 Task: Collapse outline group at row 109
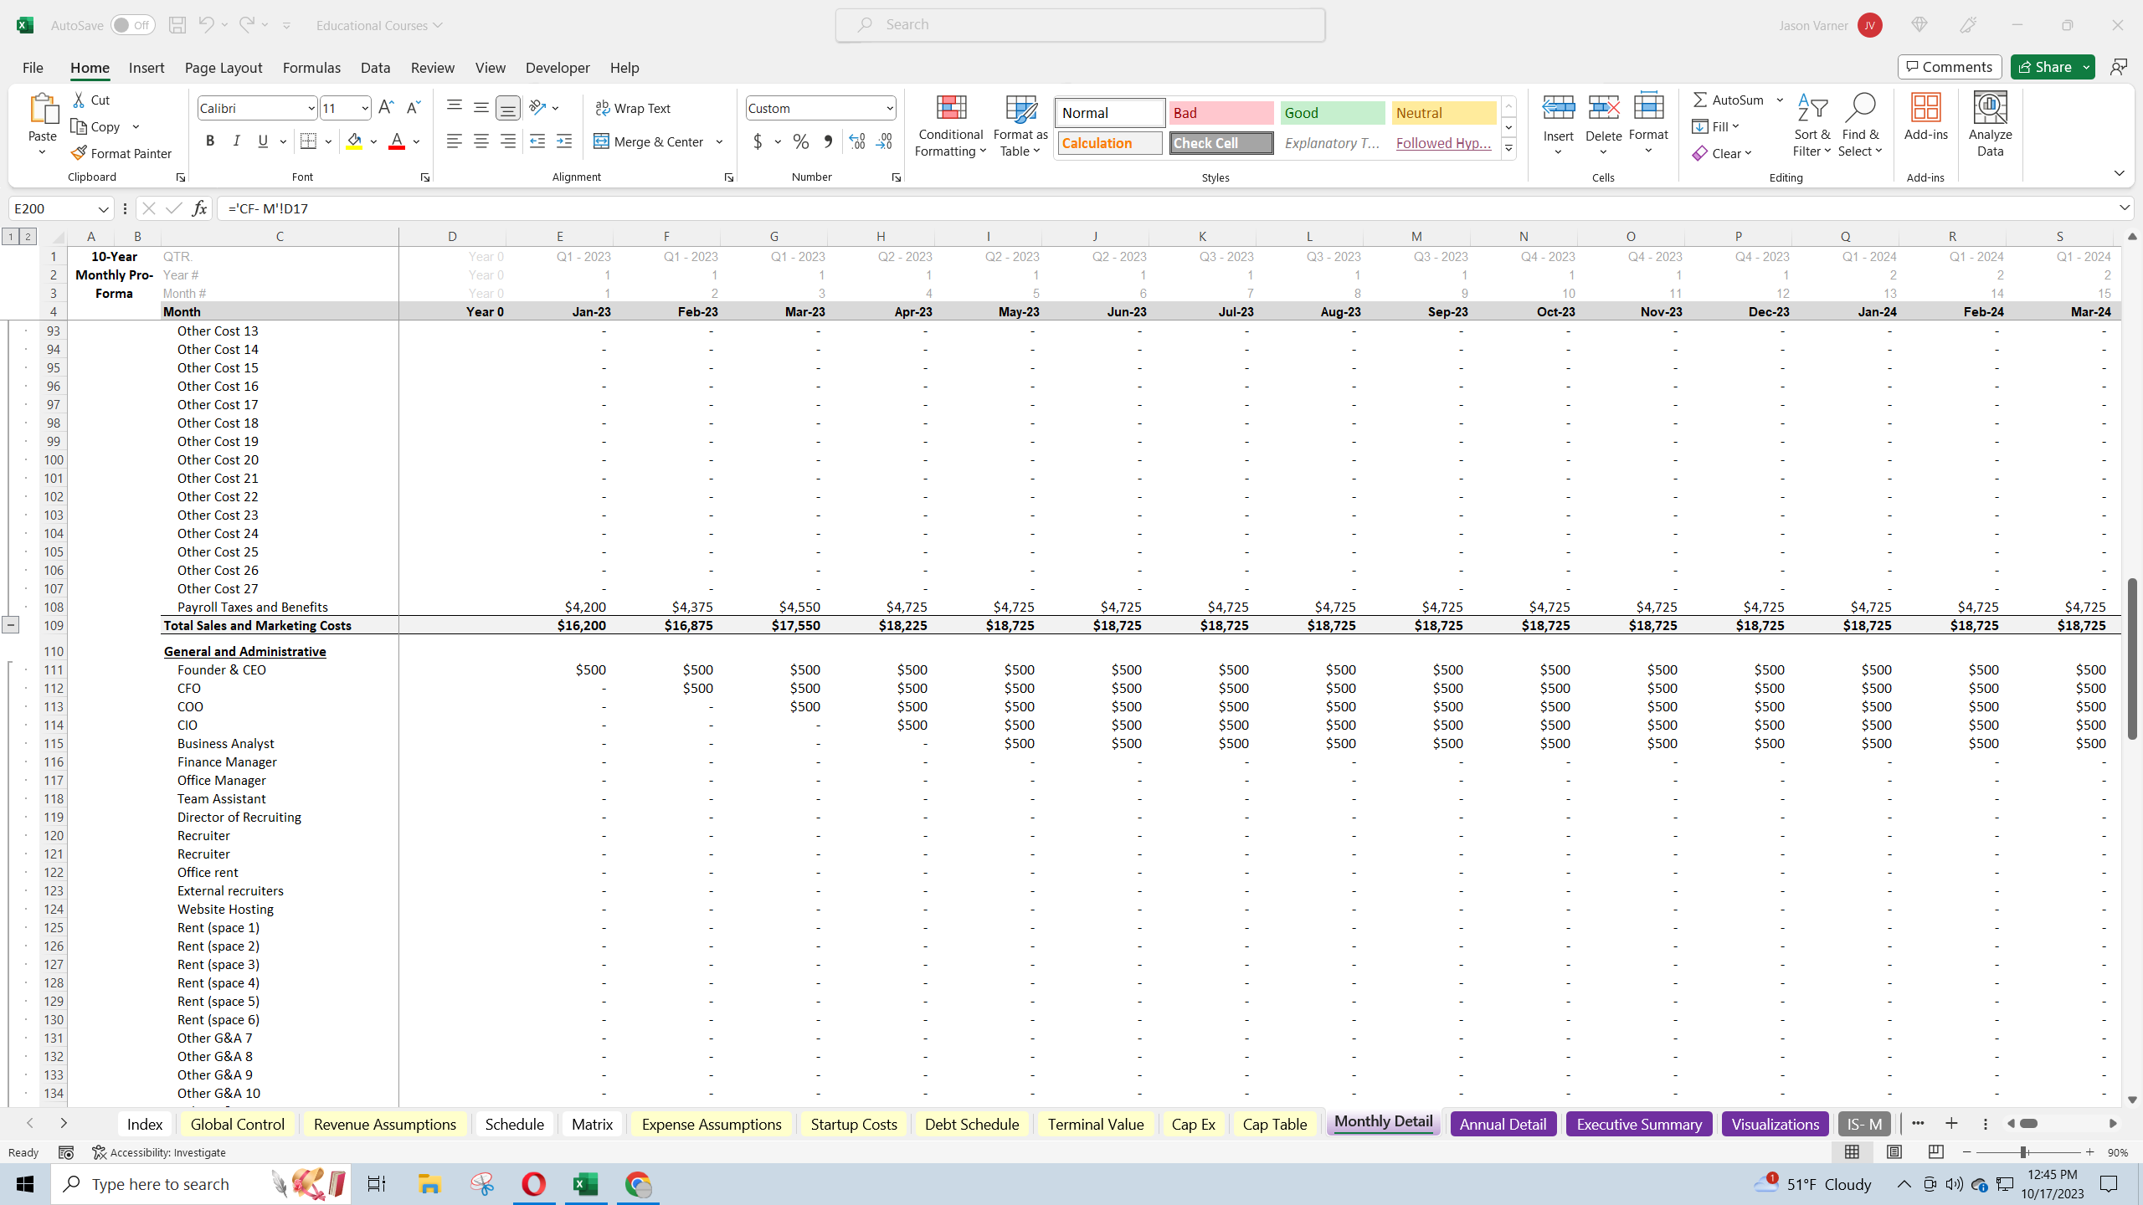(10, 625)
